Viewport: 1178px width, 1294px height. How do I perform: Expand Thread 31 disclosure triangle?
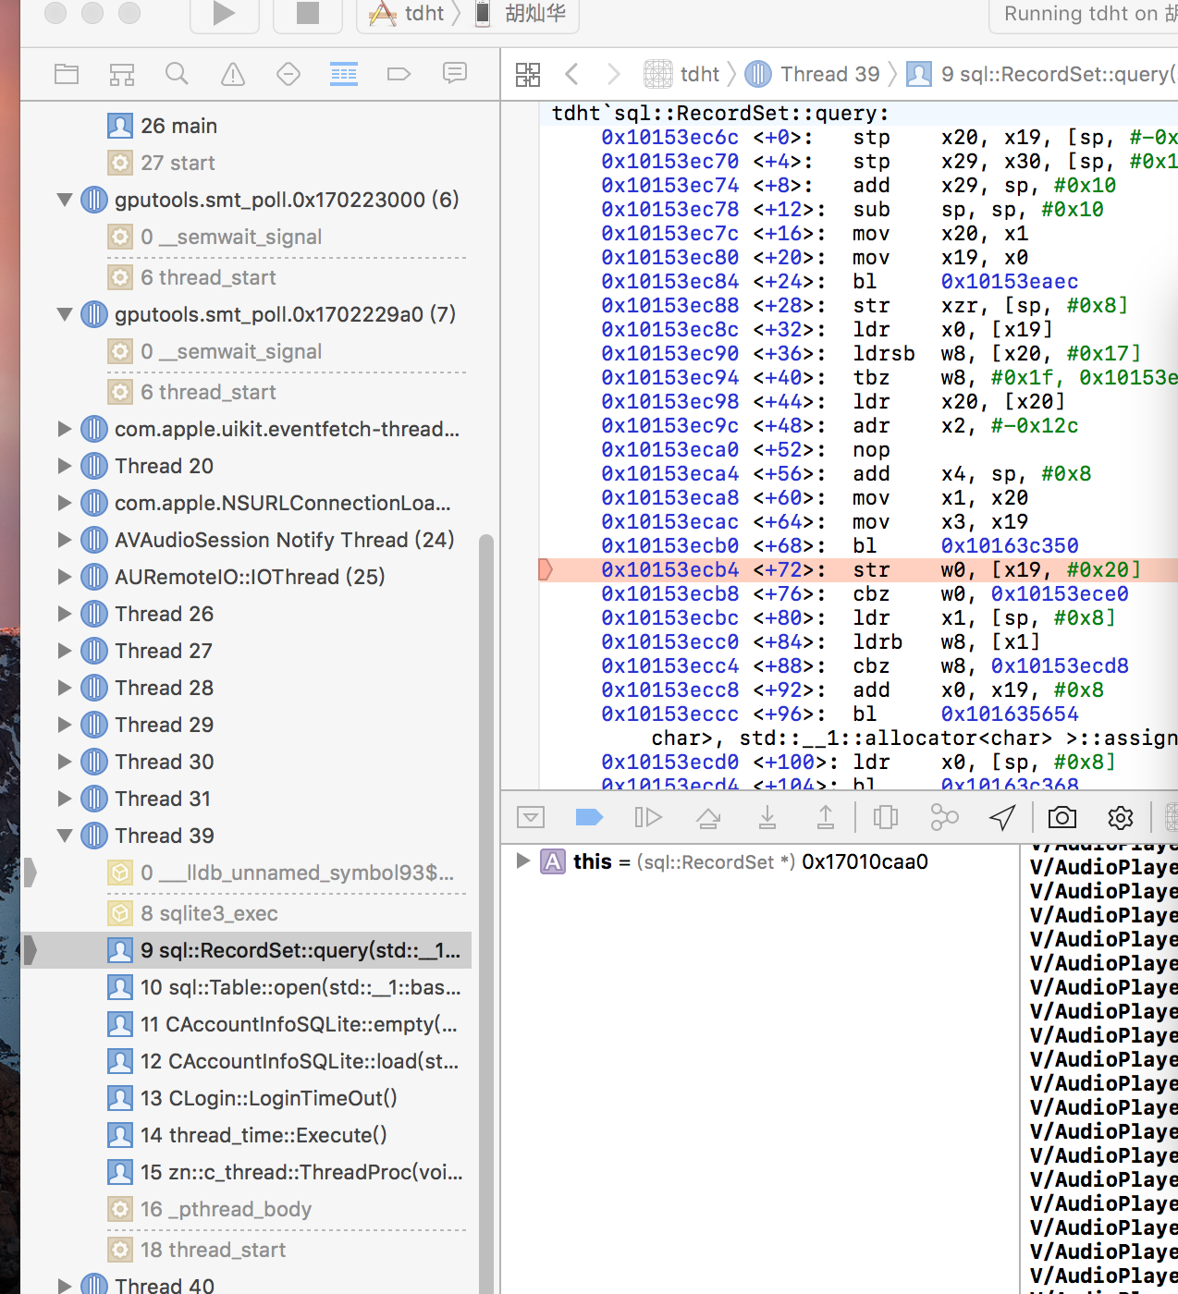65,799
